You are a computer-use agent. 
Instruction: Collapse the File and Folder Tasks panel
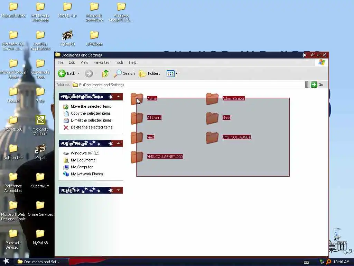[x=118, y=97]
